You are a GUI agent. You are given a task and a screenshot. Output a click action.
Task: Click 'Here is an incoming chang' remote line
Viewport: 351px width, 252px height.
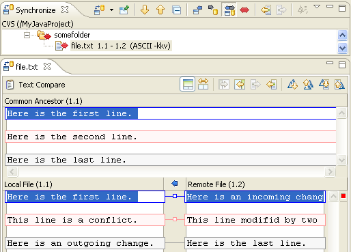click(255, 197)
